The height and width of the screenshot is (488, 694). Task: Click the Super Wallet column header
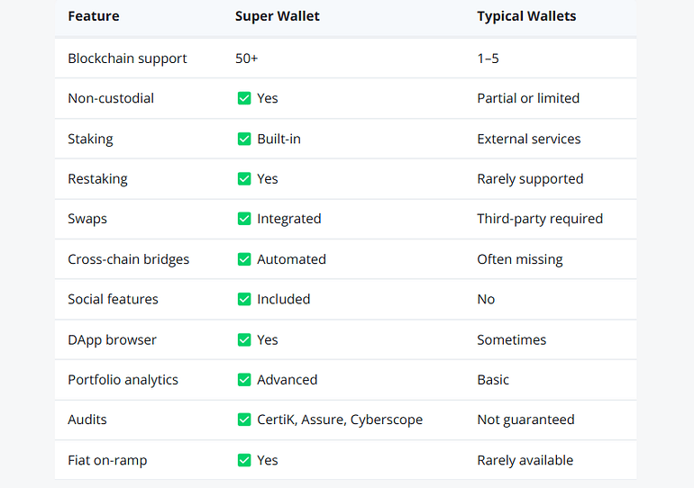click(277, 16)
